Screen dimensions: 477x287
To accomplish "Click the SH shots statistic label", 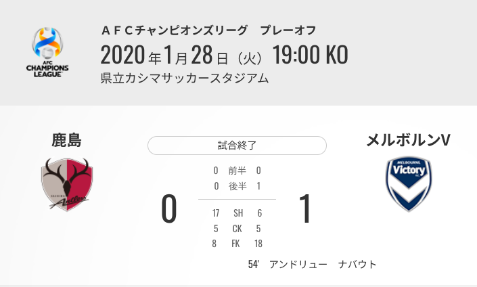I will coord(238,213).
